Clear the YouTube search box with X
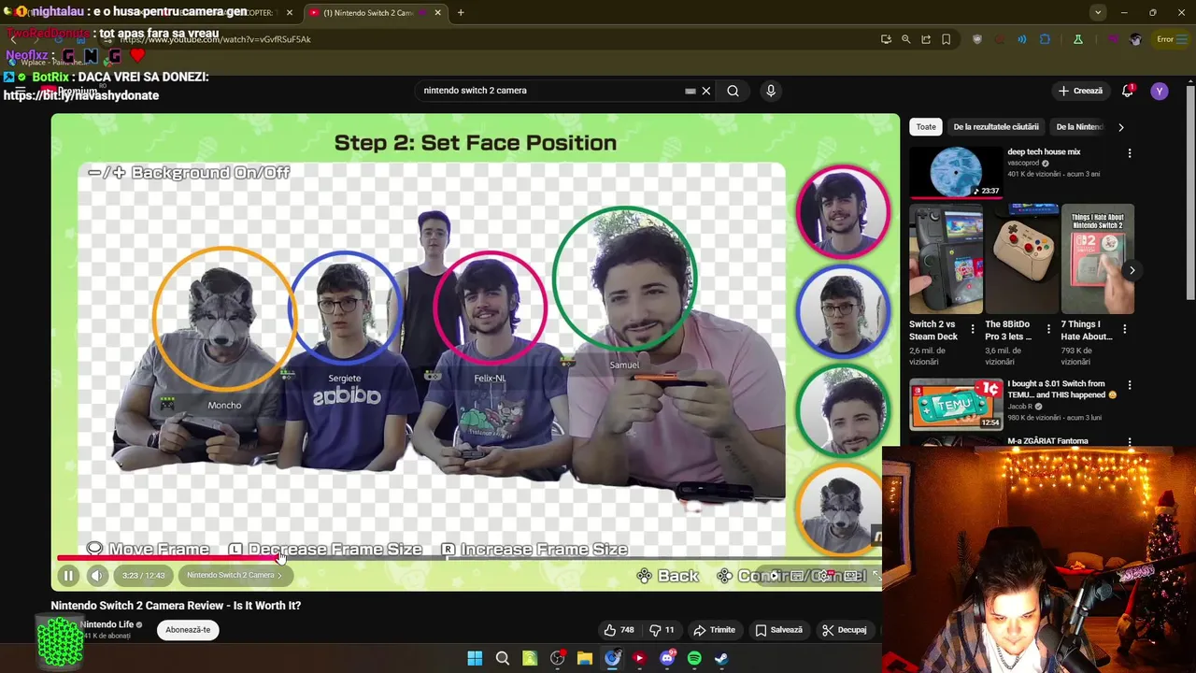The image size is (1196, 673). click(x=706, y=91)
